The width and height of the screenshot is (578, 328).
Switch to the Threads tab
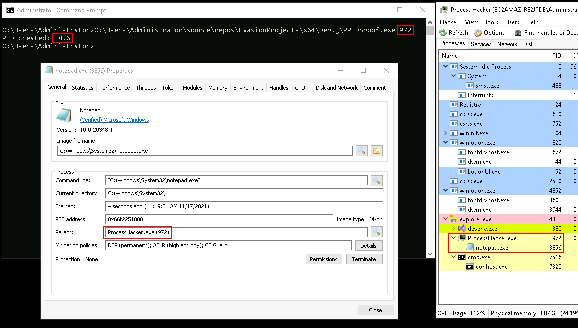pos(146,88)
